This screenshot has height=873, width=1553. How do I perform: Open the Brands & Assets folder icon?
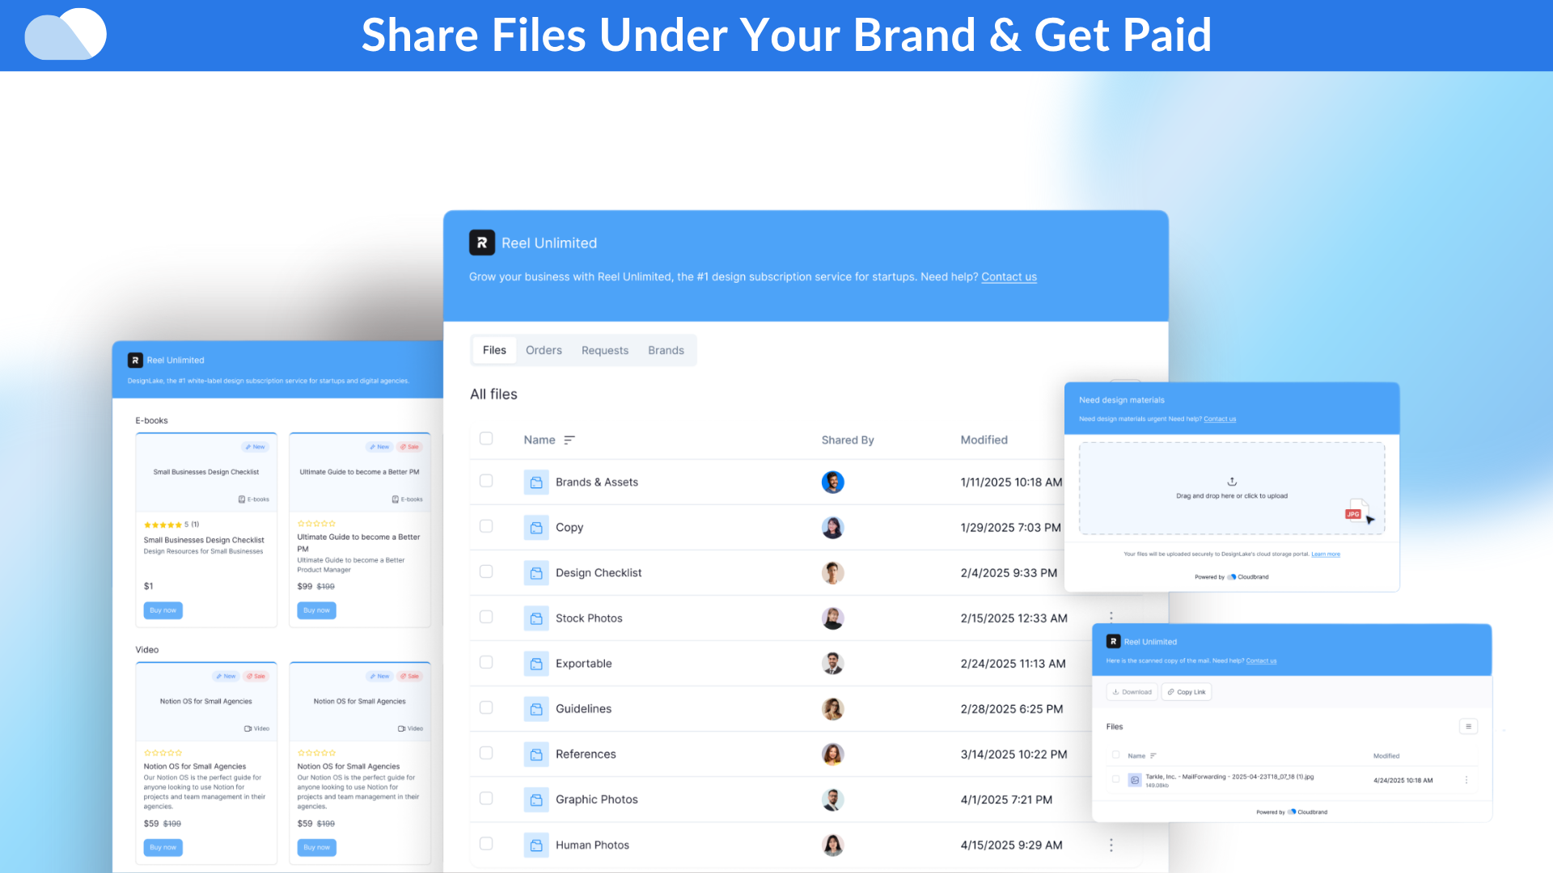pyautogui.click(x=535, y=483)
